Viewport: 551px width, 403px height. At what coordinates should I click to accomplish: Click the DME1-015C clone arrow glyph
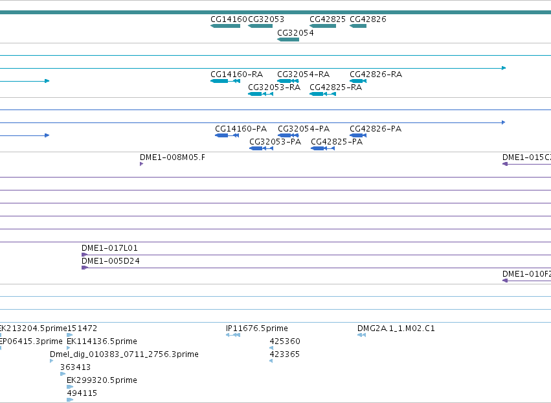505,164
